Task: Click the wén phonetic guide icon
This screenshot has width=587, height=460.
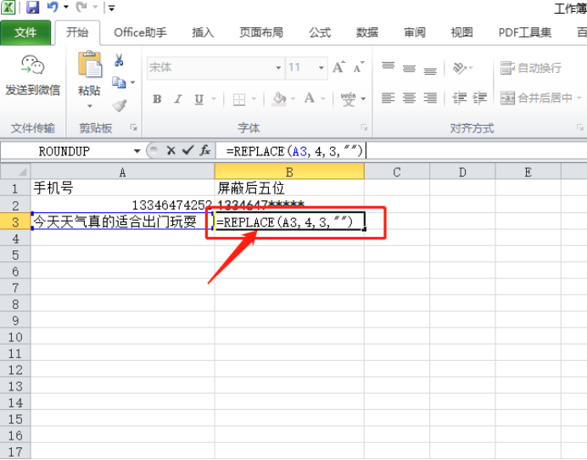Action: pyautogui.click(x=348, y=98)
